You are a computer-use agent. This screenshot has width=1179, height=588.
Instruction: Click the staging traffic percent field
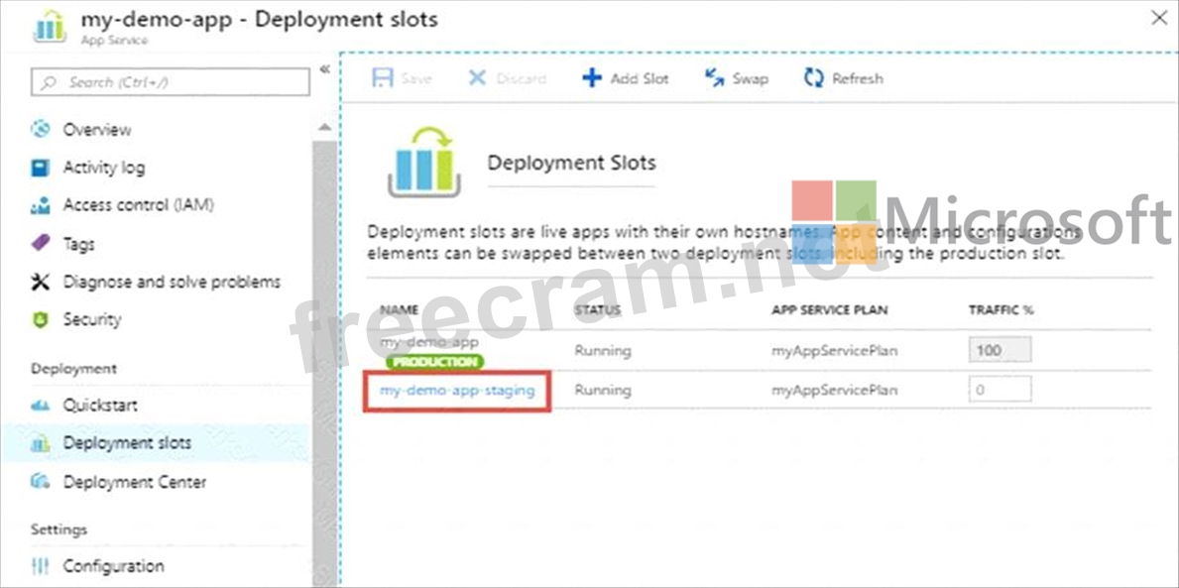1000,390
